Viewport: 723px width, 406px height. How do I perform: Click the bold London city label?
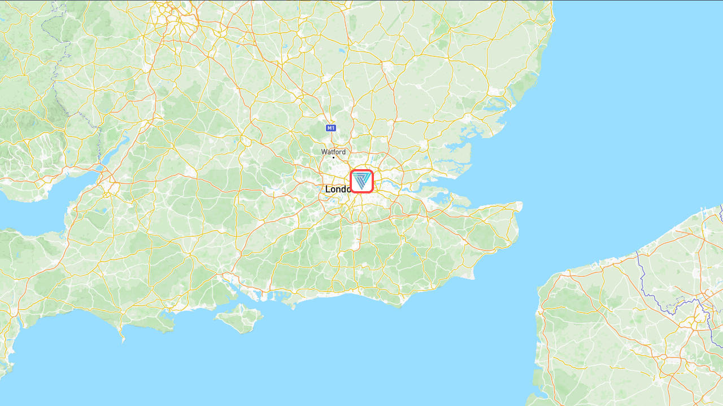(x=338, y=189)
